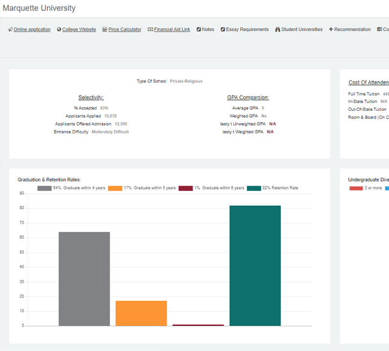The image size is (389, 351).
Task: Open the College Website link
Action: pyautogui.click(x=79, y=29)
